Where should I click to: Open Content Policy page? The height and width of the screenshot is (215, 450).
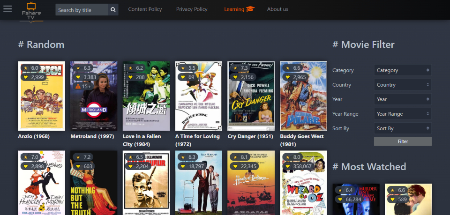(x=145, y=9)
